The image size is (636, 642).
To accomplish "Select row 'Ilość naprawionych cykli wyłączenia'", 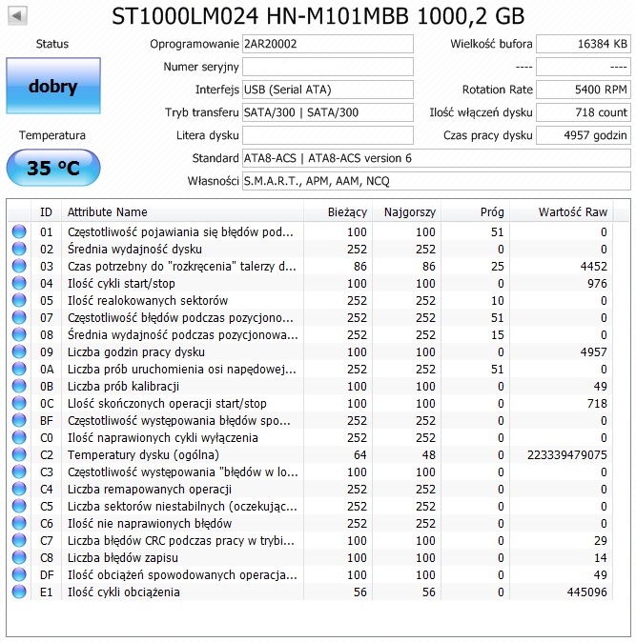I will point(310,438).
